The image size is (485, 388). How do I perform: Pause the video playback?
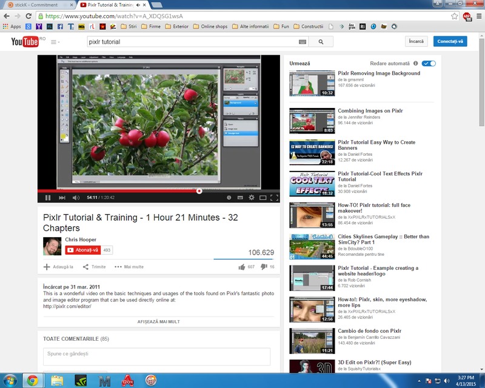tap(48, 198)
